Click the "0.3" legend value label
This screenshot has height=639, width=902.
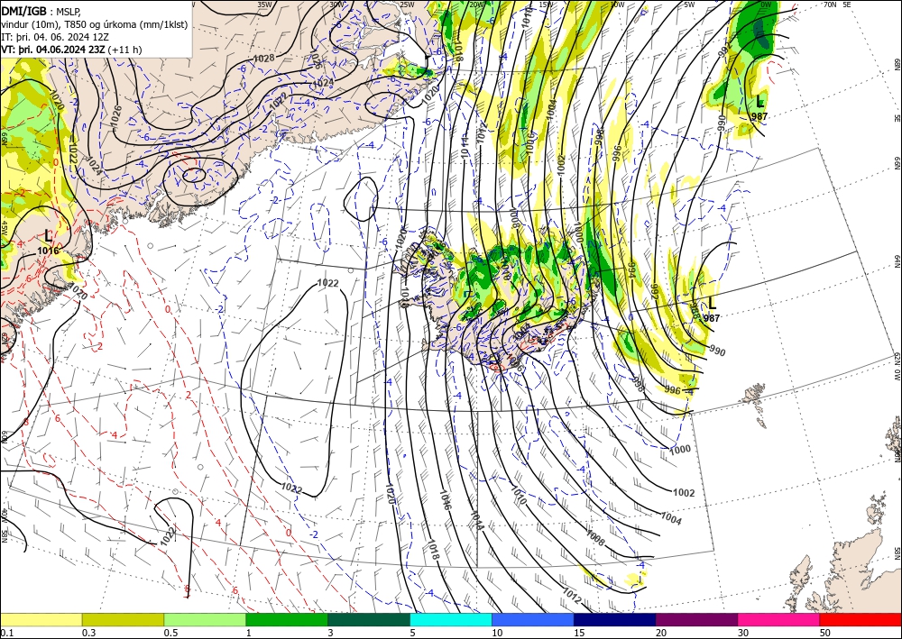click(x=88, y=633)
